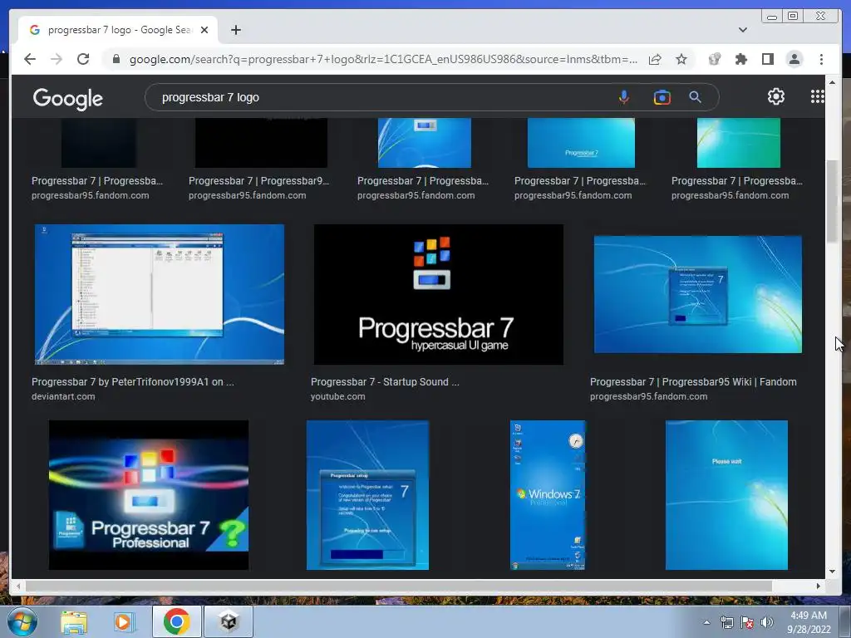Open the Progressbar95 Wiki setup window thumbnail
Image resolution: width=851 pixels, height=638 pixels.
point(698,294)
